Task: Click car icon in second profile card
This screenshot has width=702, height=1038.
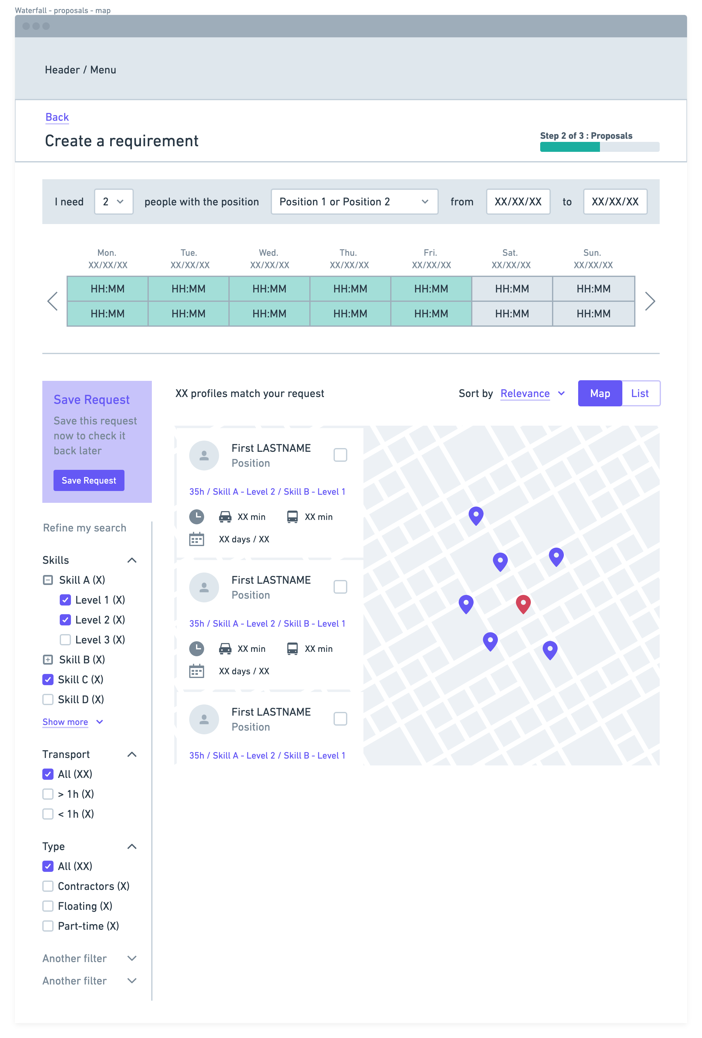Action: (225, 648)
